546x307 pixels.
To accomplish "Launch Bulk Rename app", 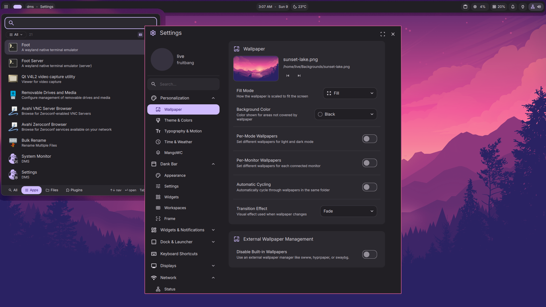I will (75, 143).
